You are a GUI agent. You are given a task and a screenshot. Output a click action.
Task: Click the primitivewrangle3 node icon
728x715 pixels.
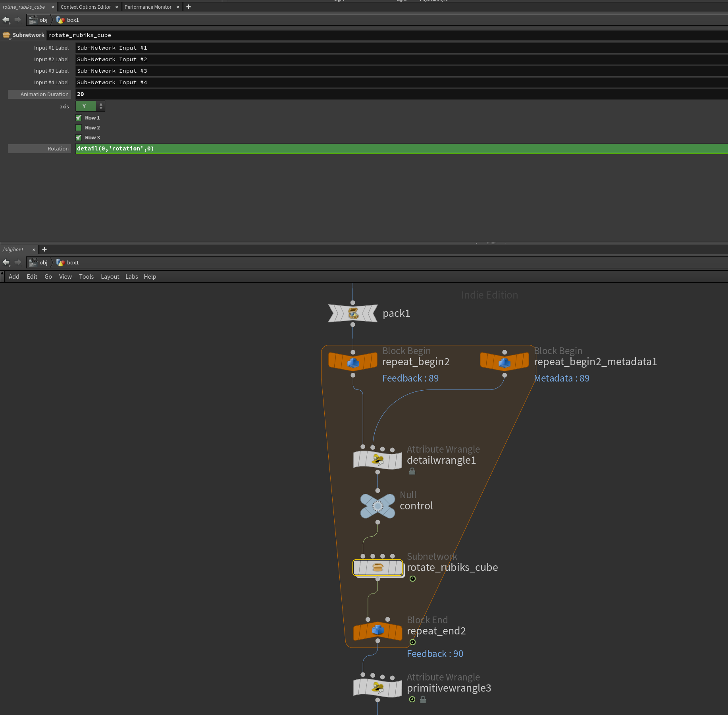pos(377,688)
